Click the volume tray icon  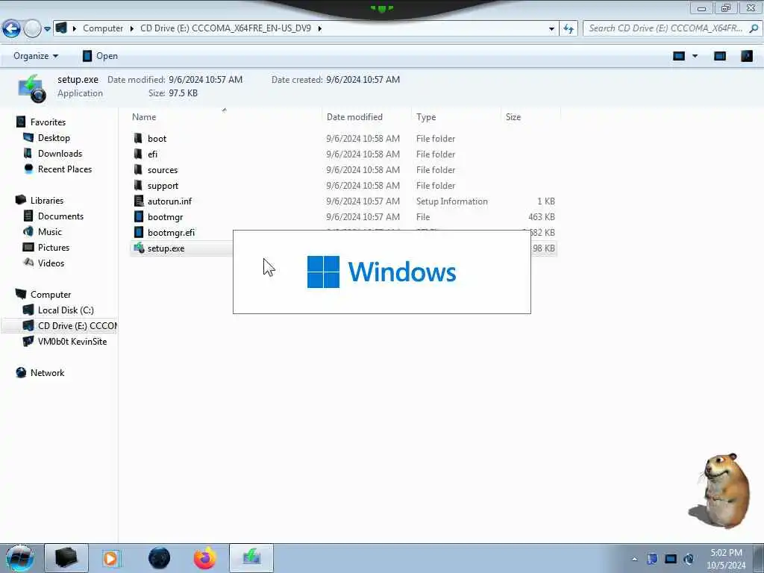689,559
